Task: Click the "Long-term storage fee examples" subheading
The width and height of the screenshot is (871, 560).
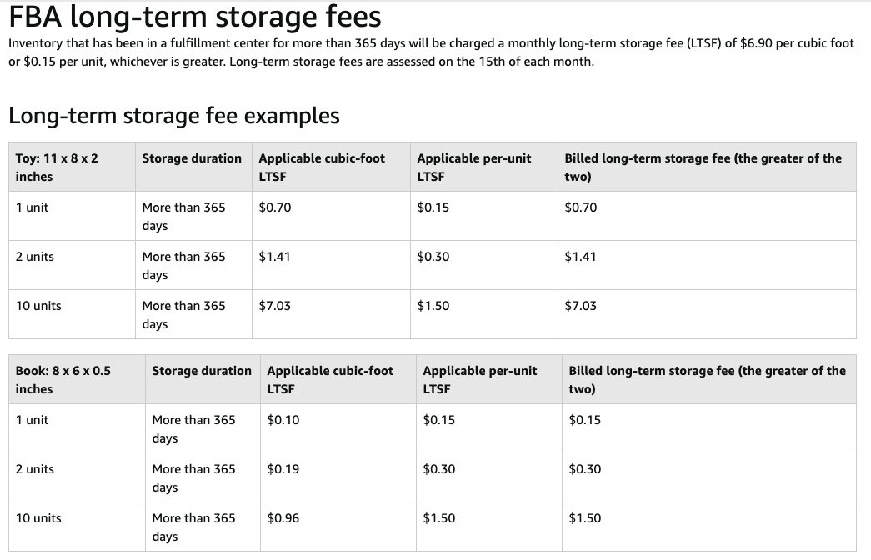Action: 174,116
